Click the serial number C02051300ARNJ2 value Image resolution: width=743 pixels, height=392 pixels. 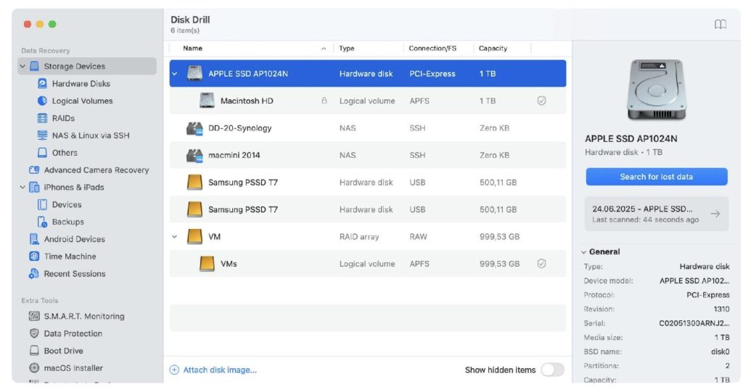(x=694, y=323)
